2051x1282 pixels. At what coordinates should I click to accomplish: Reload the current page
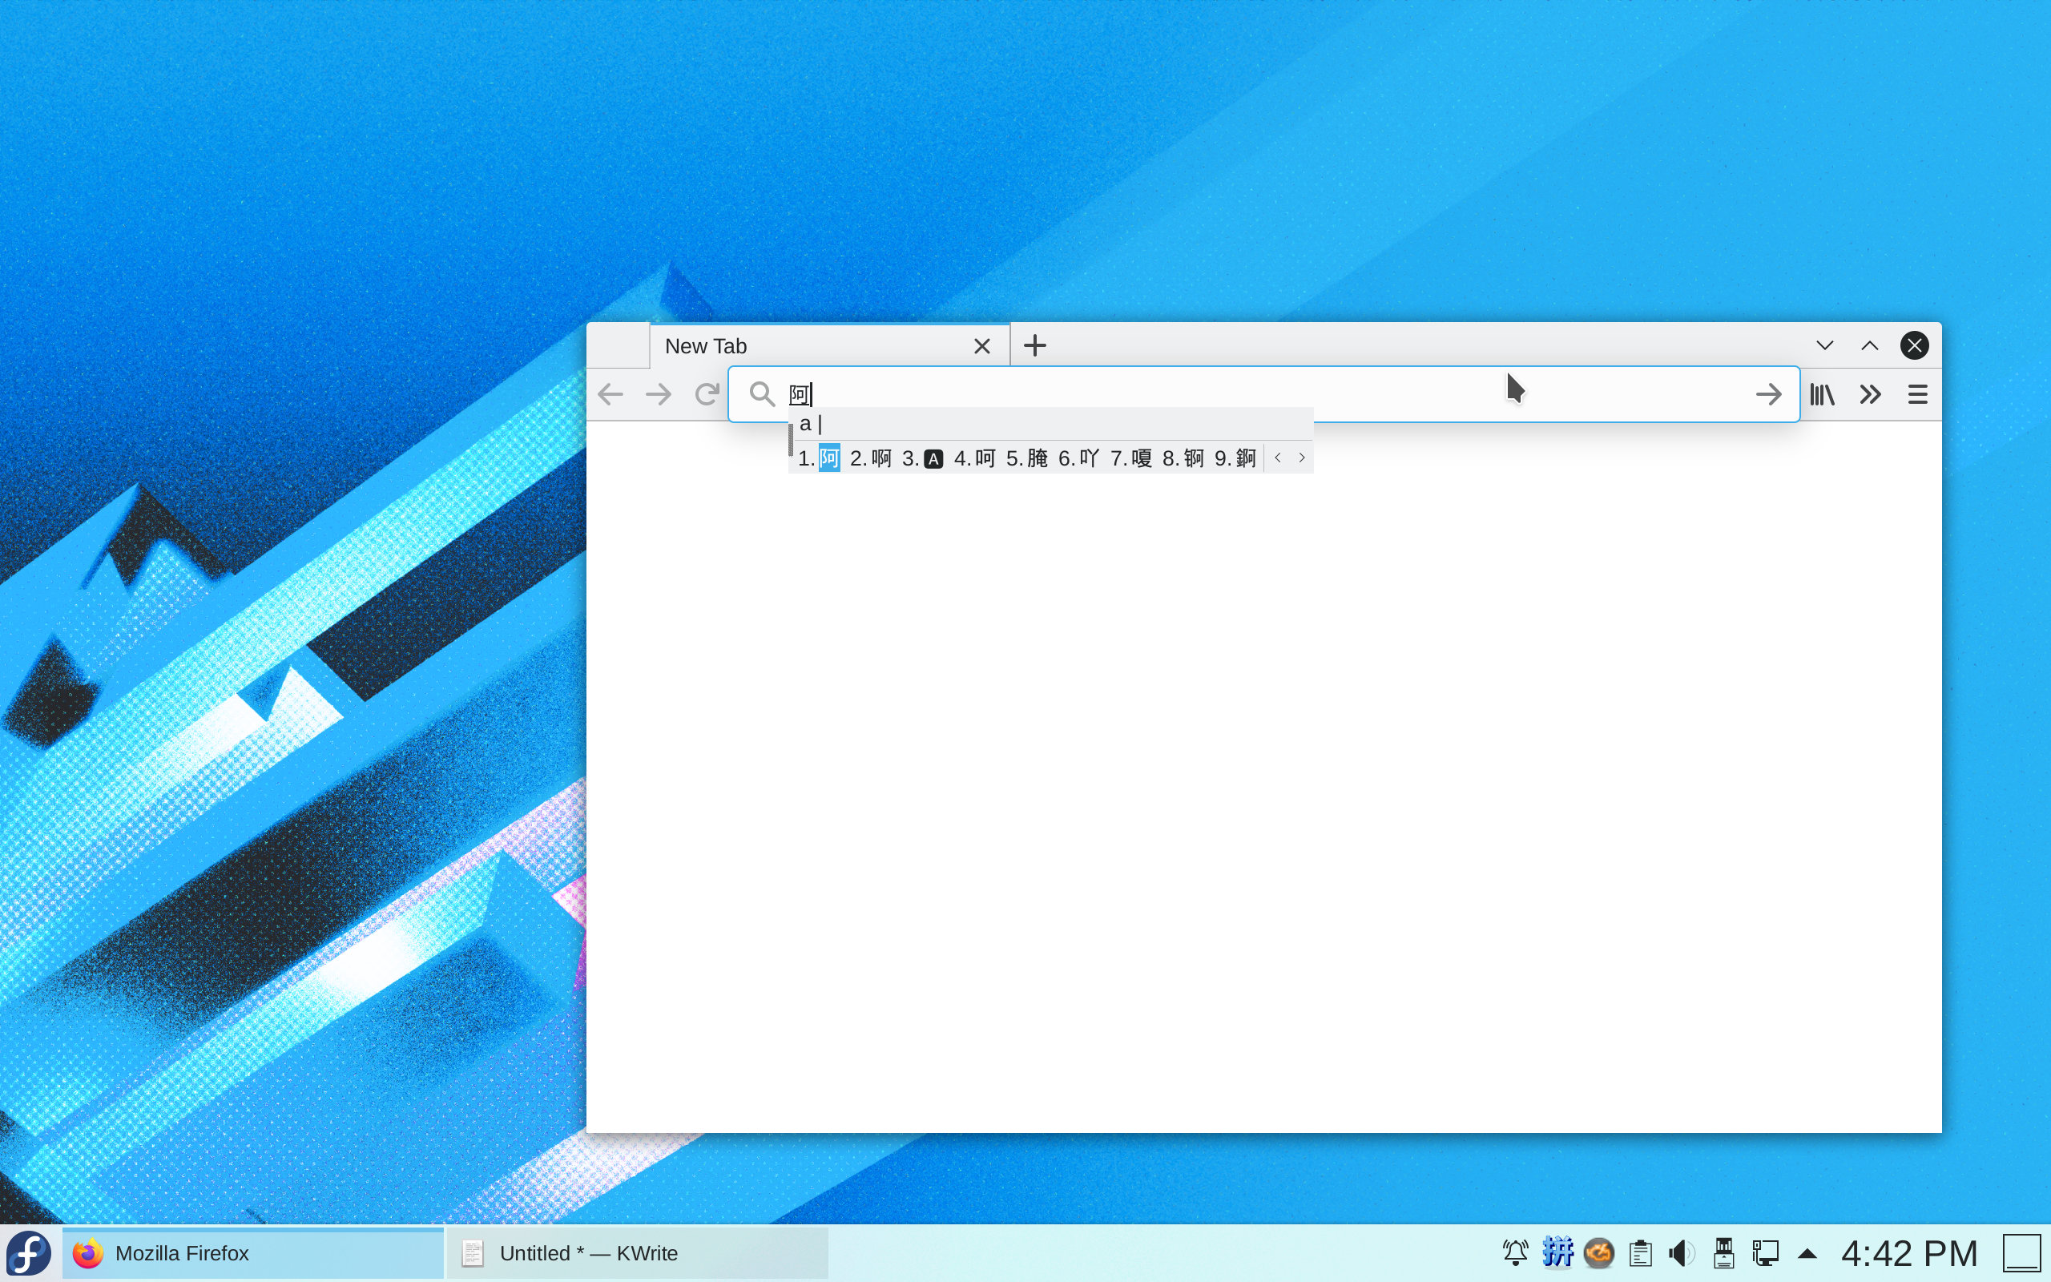706,393
